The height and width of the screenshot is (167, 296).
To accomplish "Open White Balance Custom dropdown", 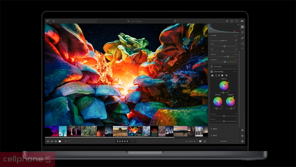I will coord(223,41).
